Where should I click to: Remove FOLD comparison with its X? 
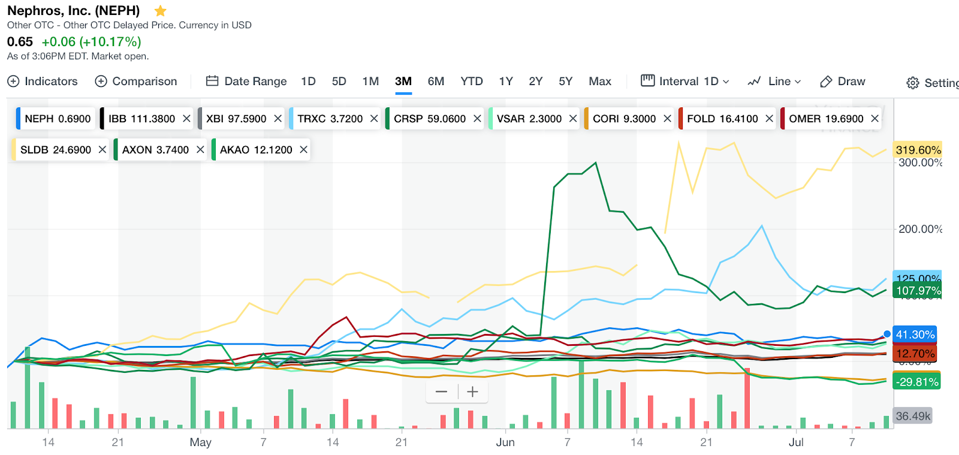point(769,119)
